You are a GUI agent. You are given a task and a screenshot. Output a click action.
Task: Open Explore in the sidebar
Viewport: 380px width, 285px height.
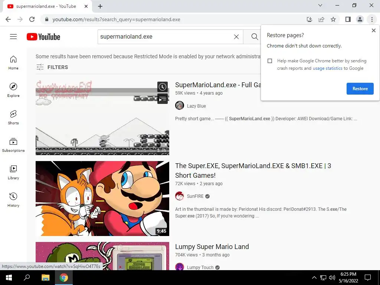tap(13, 90)
